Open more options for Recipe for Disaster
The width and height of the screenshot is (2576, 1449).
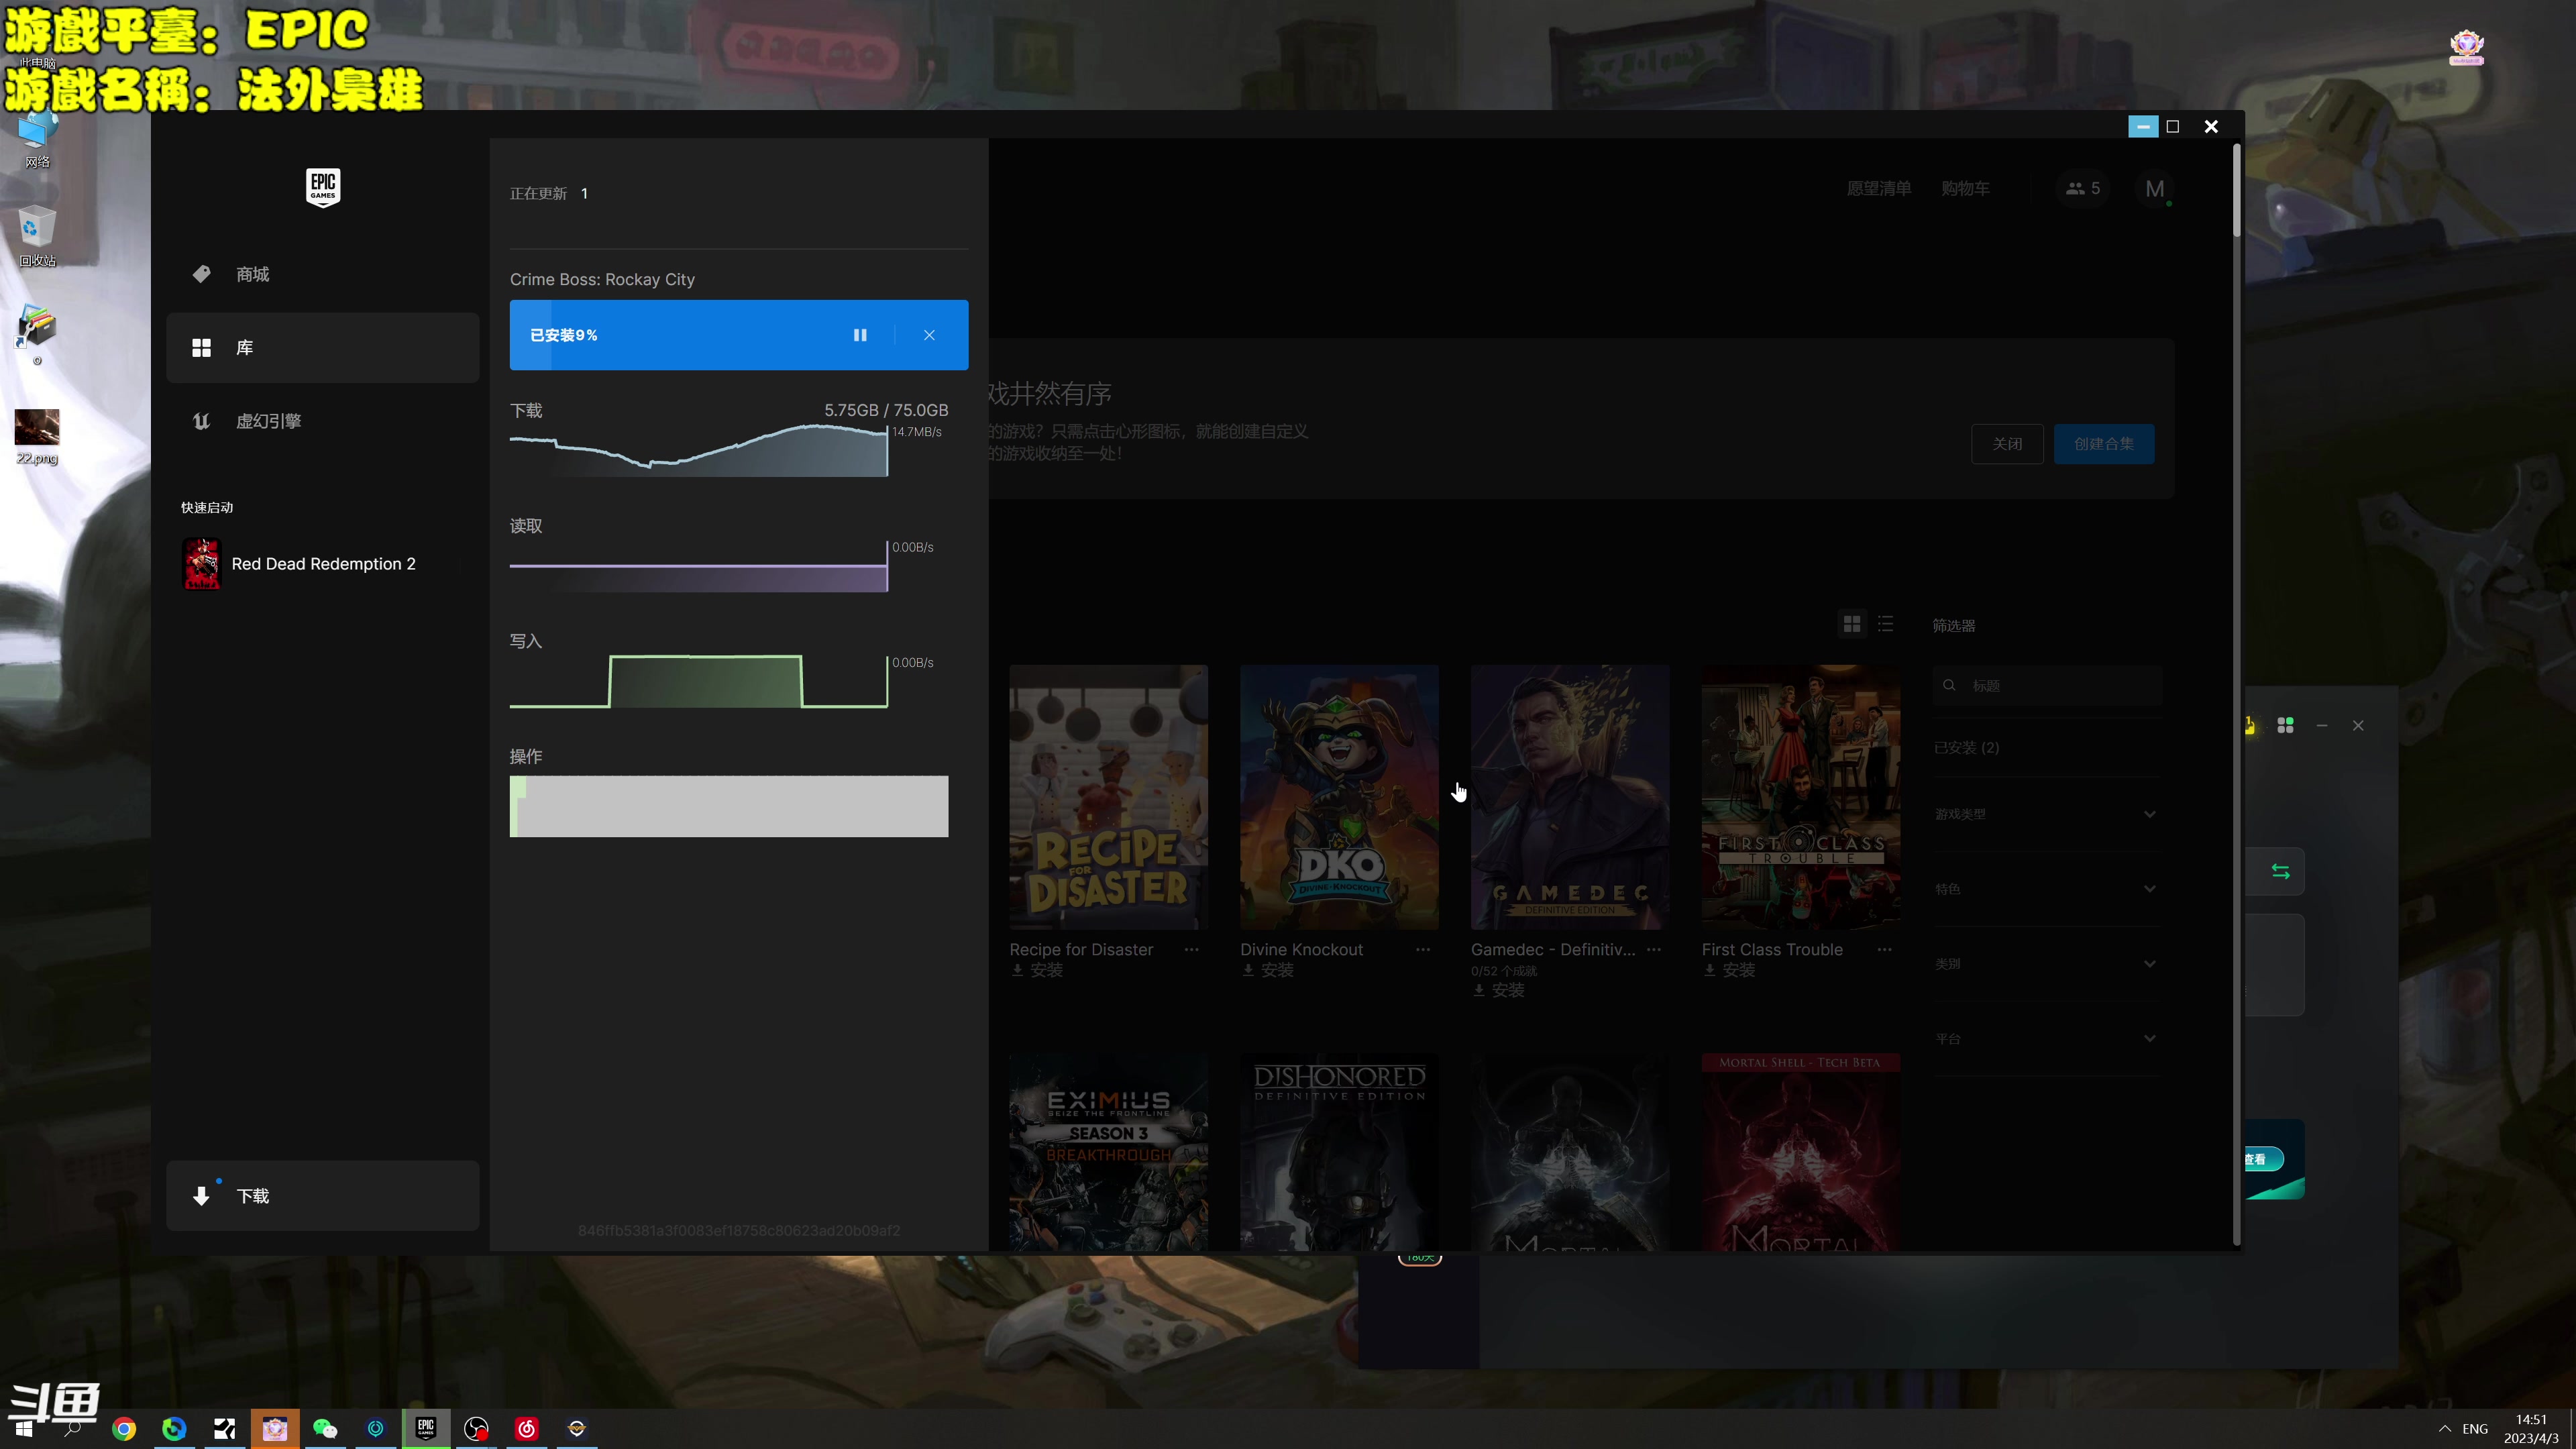[1191, 949]
